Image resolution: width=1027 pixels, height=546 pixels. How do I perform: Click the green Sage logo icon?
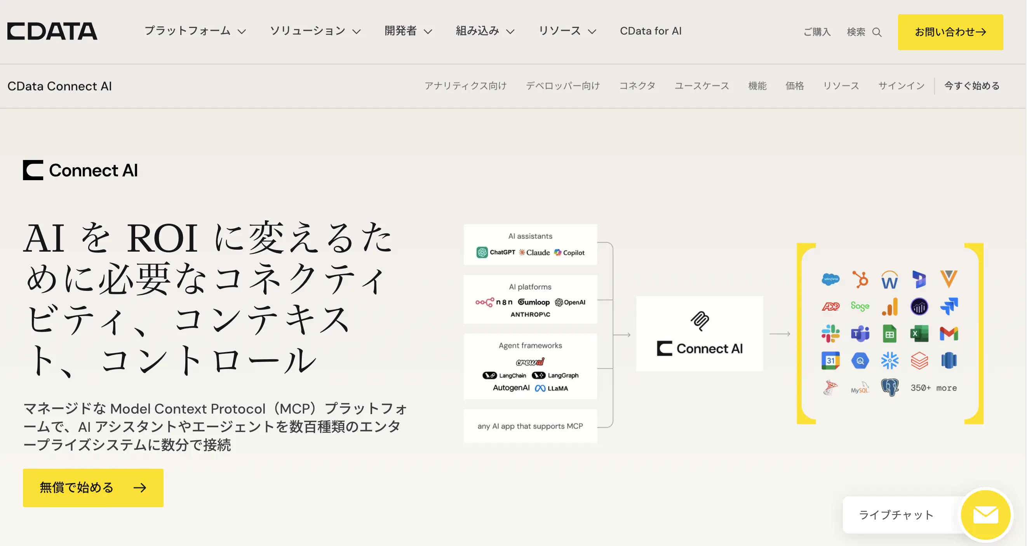pos(860,306)
